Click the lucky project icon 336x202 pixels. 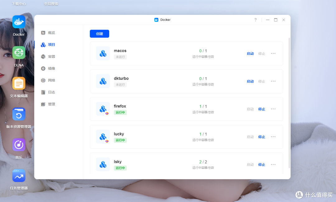103,137
